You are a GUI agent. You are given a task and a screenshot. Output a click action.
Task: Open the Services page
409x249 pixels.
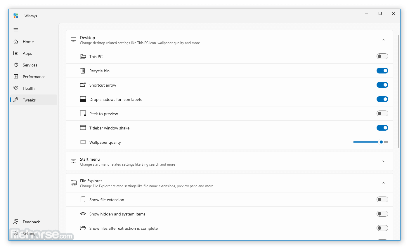(34, 65)
